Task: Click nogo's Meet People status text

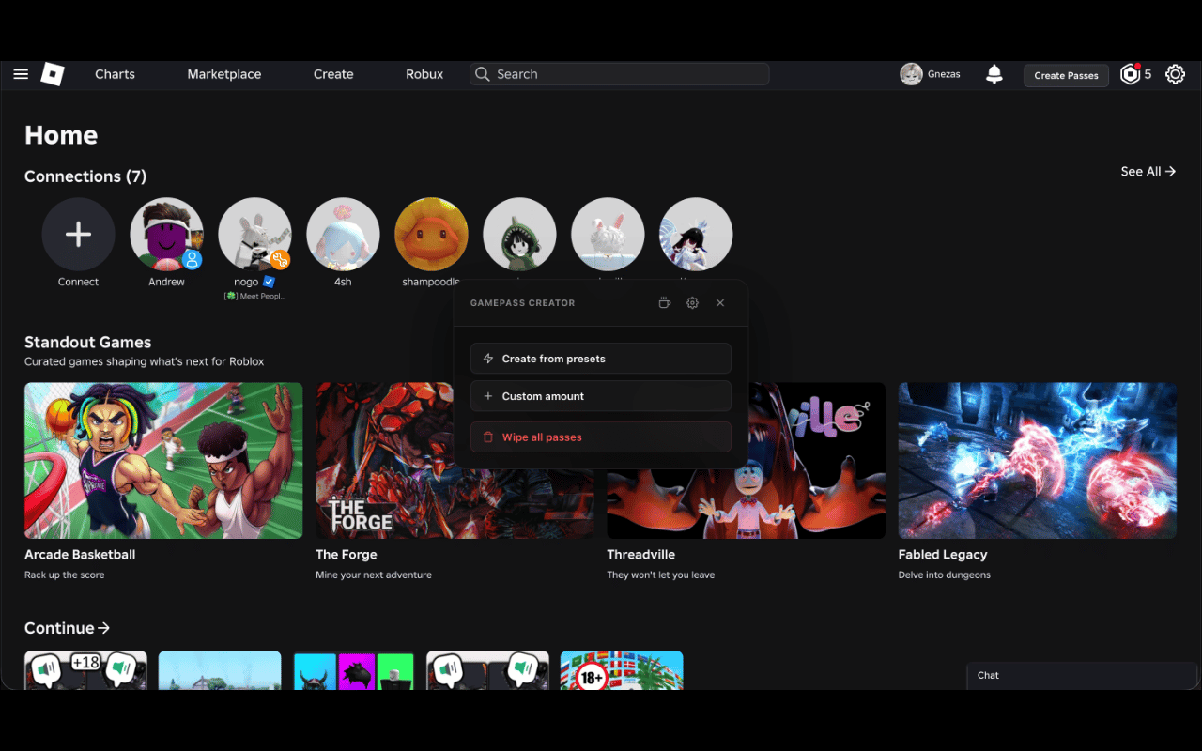Action: (x=254, y=296)
